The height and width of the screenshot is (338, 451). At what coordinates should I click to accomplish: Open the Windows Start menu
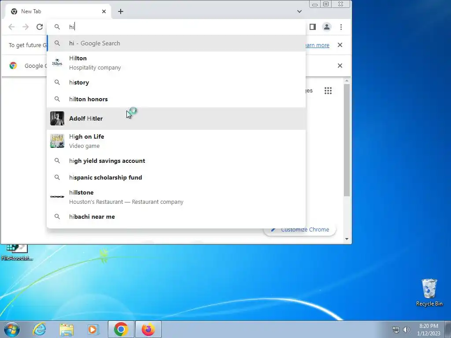tap(12, 330)
